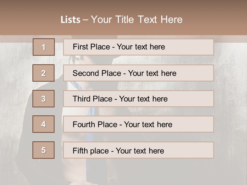Select the number 2 box

click(x=43, y=73)
